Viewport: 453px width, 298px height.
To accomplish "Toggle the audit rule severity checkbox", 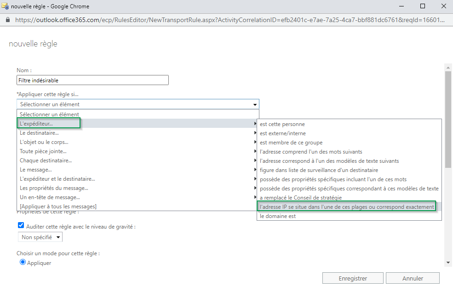I will point(21,225).
